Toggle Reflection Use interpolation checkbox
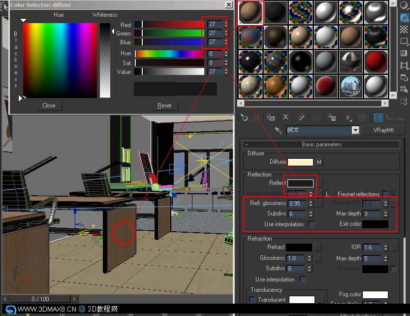The image size is (410, 316). click(311, 224)
